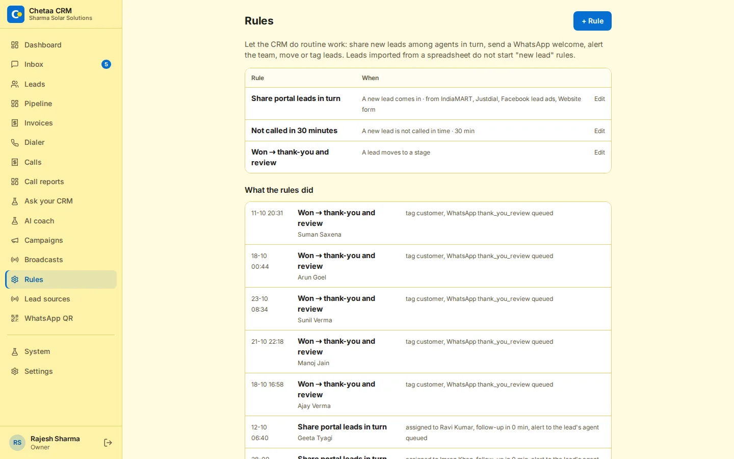
Task: Click the Manoj Jain log entry name
Action: (313, 363)
